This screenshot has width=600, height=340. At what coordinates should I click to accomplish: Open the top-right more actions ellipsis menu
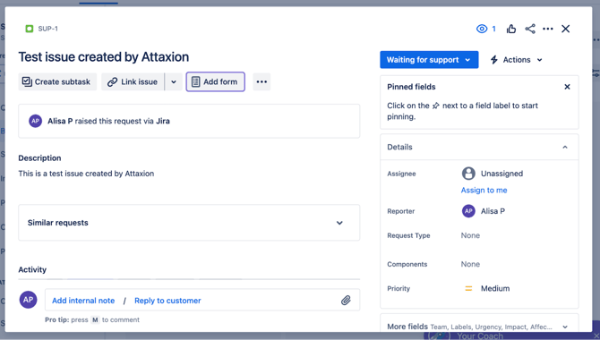(548, 29)
